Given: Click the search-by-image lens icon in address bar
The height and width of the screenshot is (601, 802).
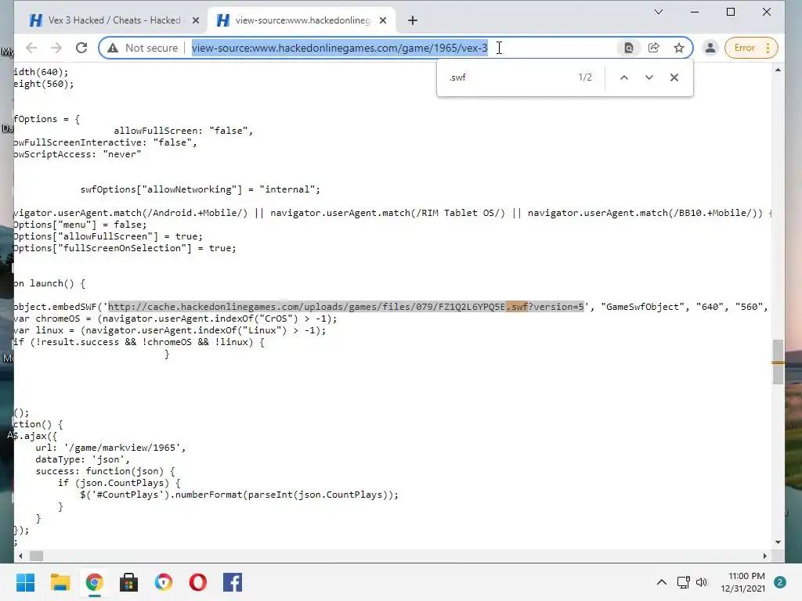Looking at the screenshot, I should pyautogui.click(x=629, y=48).
